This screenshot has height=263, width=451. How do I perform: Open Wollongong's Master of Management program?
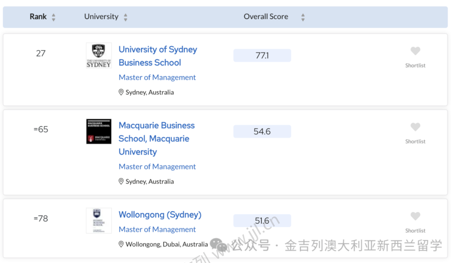tap(157, 229)
